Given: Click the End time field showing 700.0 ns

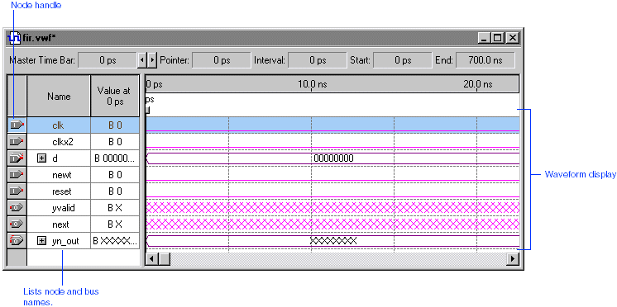Looking at the screenshot, I should 485,60.
